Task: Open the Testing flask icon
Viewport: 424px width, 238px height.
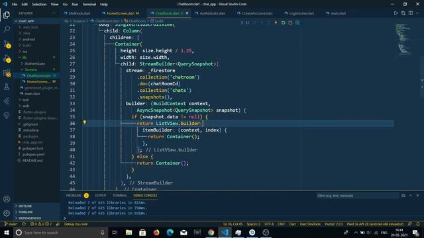Action: tap(7, 87)
